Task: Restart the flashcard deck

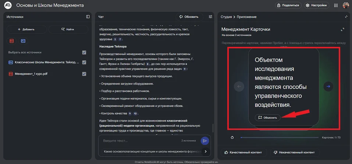Action: coord(232,138)
